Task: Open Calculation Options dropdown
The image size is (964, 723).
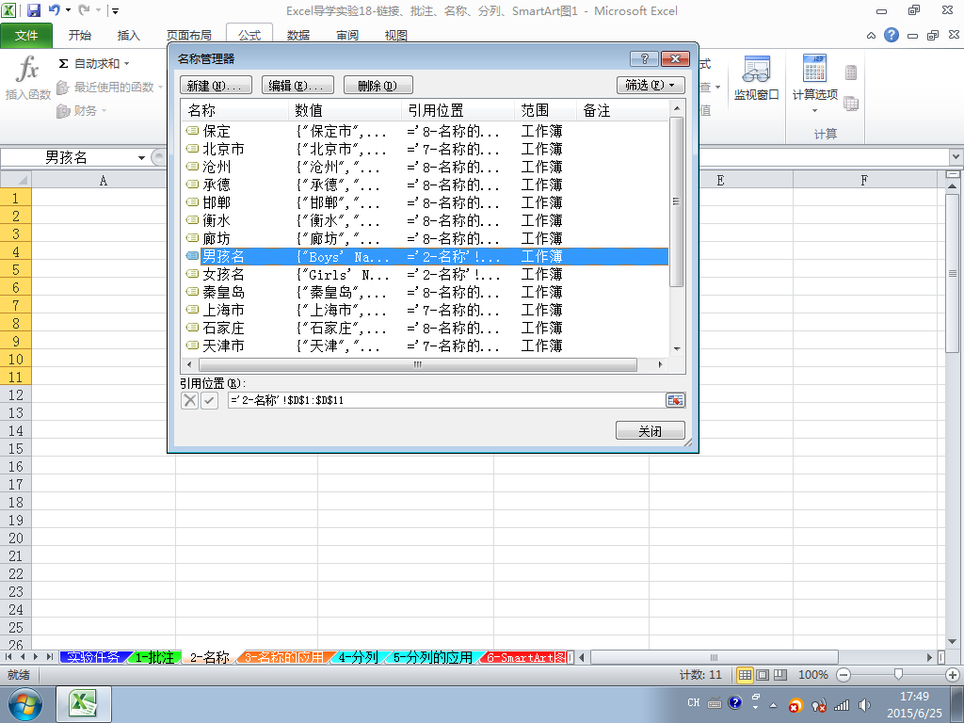Action: point(814,84)
